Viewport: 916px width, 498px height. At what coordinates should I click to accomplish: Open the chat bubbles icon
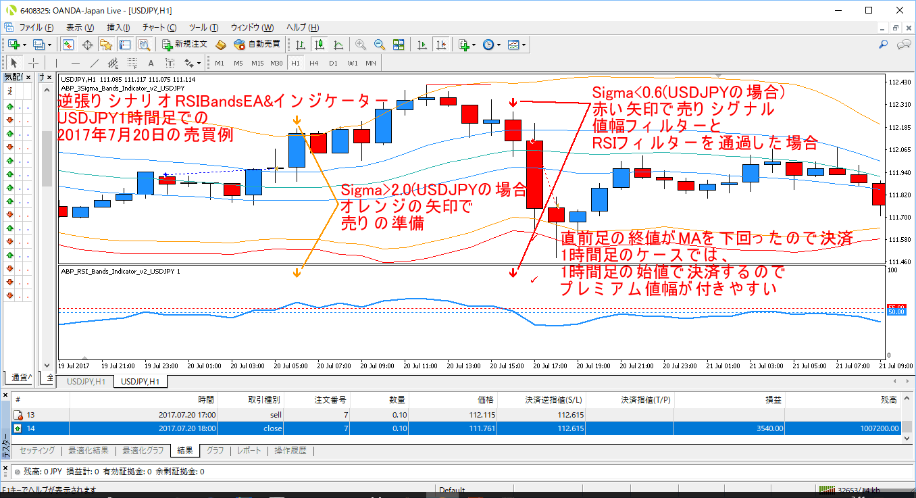[x=903, y=45]
